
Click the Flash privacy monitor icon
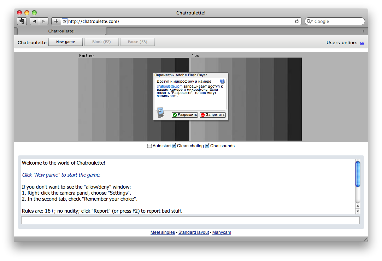click(x=160, y=113)
